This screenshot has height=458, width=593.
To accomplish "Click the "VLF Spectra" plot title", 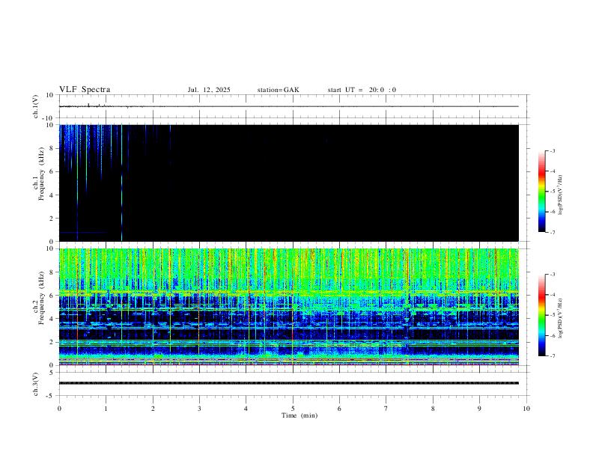I will [x=85, y=90].
